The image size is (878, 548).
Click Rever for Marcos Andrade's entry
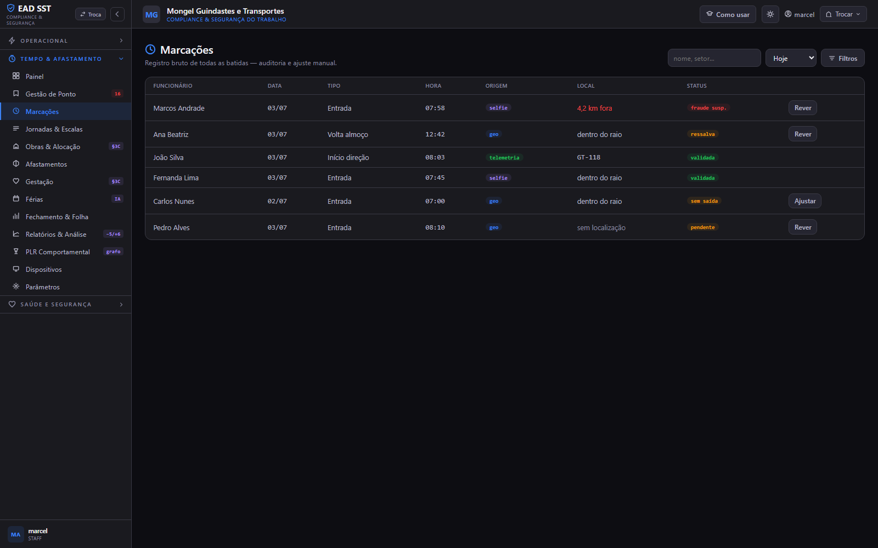pos(803,108)
